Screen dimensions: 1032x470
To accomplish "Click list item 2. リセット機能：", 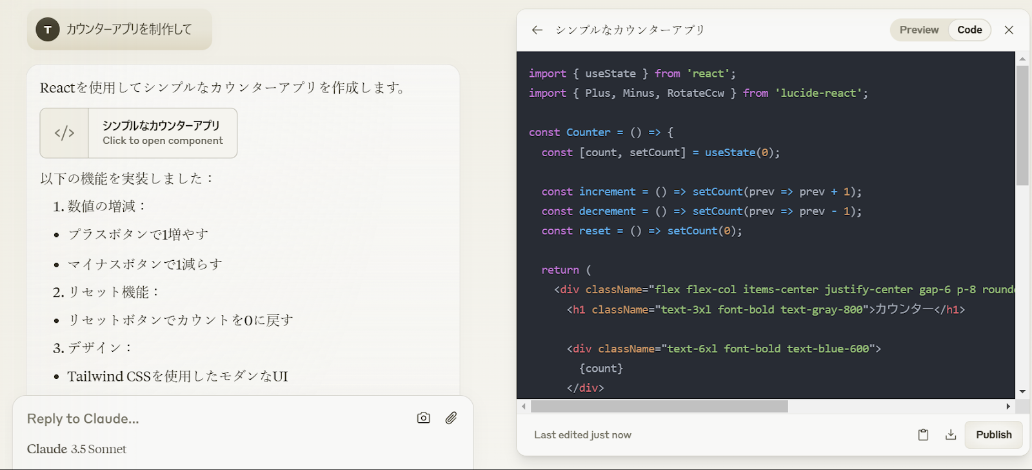I will click(x=107, y=292).
